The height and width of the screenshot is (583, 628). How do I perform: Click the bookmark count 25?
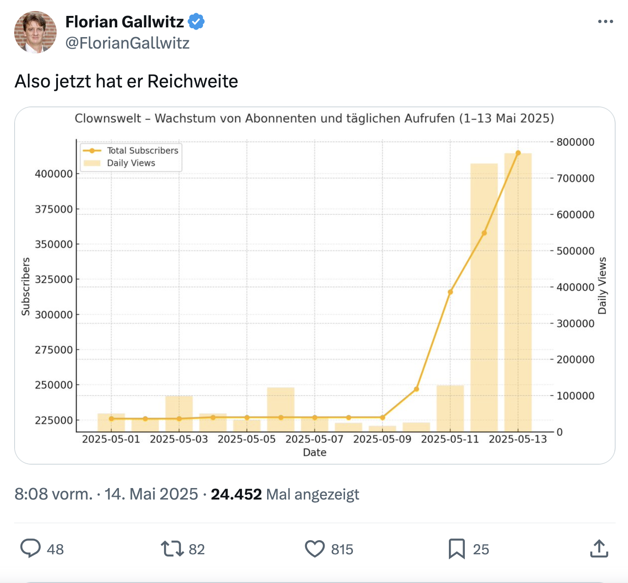481,549
